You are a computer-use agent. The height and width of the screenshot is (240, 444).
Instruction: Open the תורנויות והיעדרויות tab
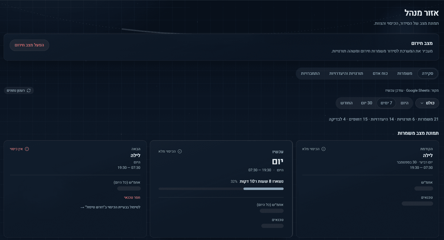coord(346,74)
